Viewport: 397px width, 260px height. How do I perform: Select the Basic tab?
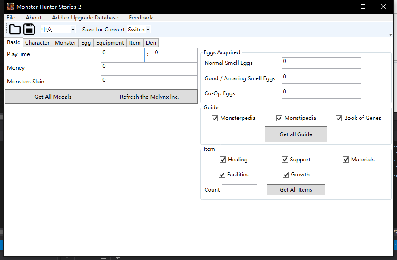point(13,42)
